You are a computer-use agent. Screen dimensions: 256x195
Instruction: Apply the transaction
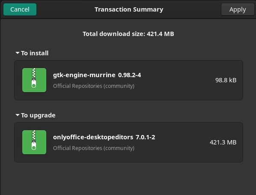(238, 10)
